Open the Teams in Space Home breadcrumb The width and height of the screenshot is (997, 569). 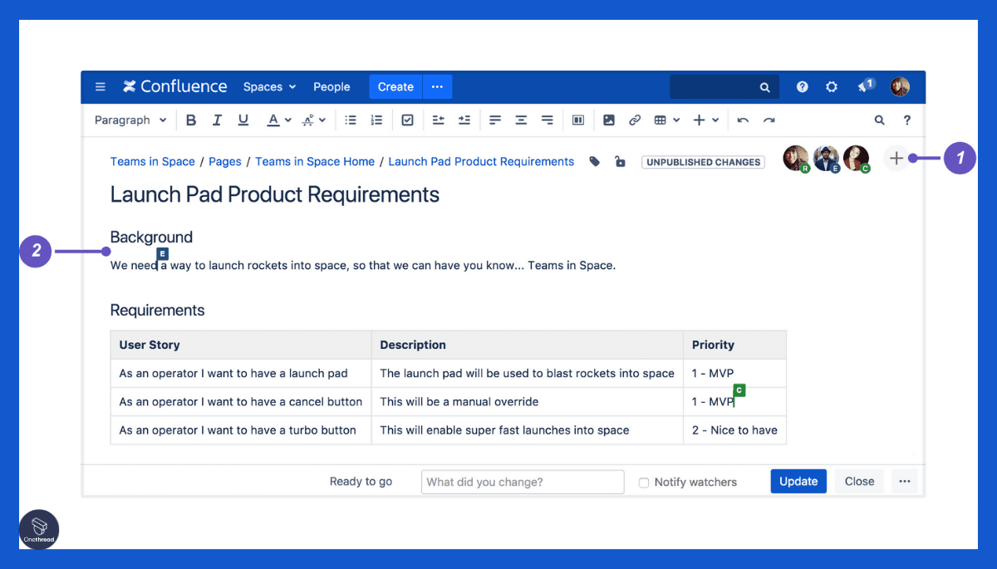(x=315, y=161)
